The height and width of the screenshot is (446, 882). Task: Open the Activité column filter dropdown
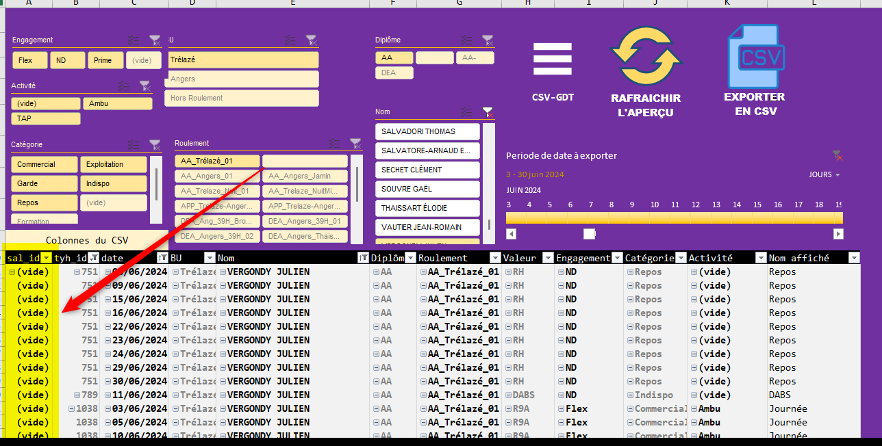pos(761,258)
